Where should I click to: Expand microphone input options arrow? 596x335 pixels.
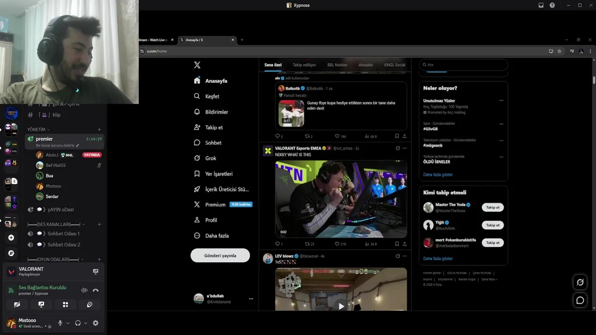click(x=68, y=323)
